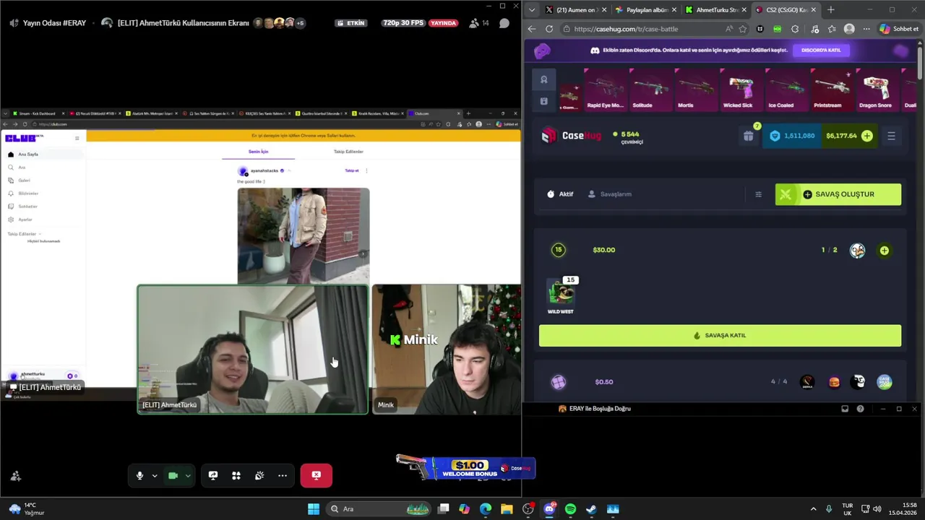The width and height of the screenshot is (925, 520).
Task: Open Spotify from the taskbar
Action: [570, 509]
